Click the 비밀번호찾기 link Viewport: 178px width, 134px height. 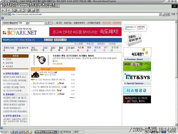pyautogui.click(x=79, y=23)
